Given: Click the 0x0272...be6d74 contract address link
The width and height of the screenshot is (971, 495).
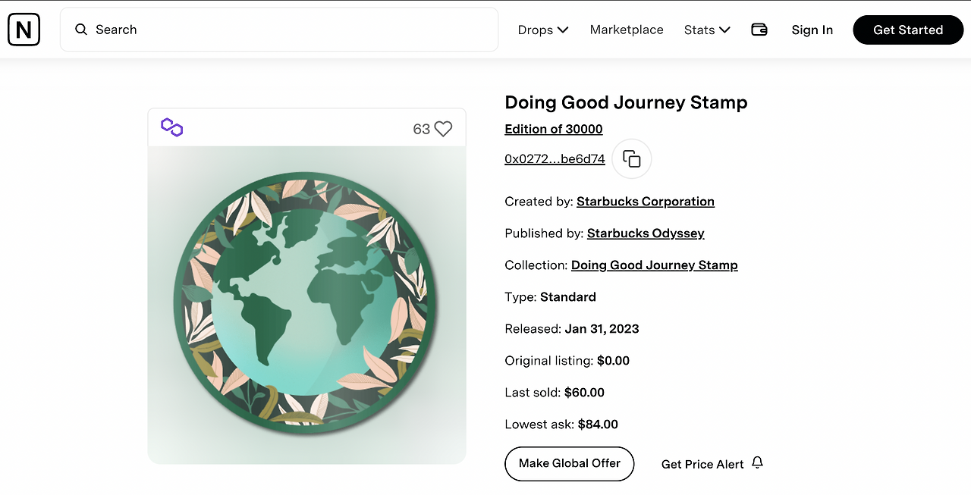Looking at the screenshot, I should (x=555, y=159).
